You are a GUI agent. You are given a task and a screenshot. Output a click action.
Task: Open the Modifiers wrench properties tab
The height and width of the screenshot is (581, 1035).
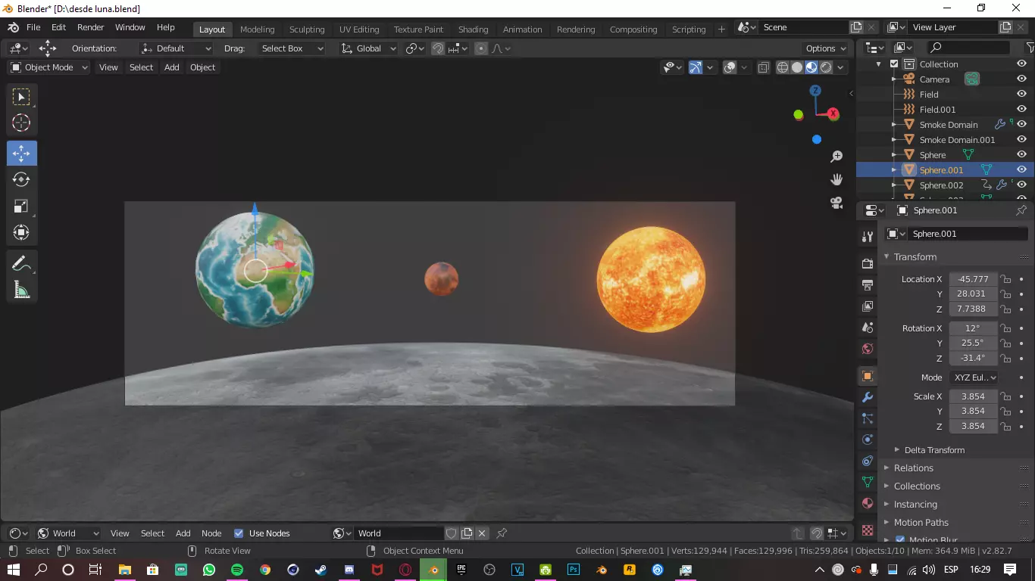point(868,397)
